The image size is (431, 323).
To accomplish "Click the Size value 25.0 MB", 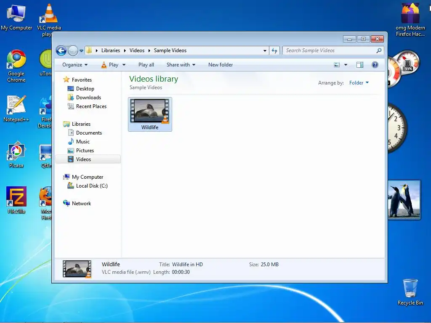I will point(270,265).
